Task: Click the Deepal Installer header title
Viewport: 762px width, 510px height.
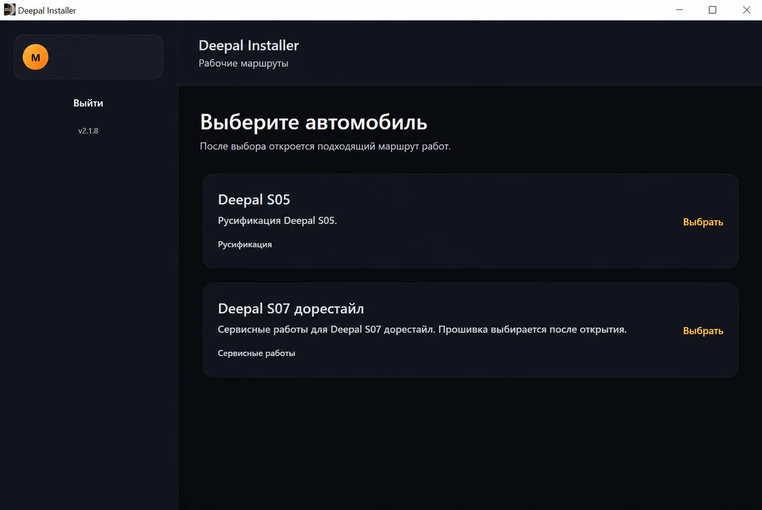Action: 249,45
